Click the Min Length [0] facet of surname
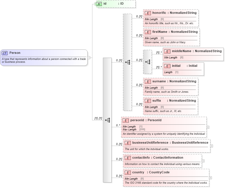Viewport: 225px width, 188px height. tap(154, 88)
